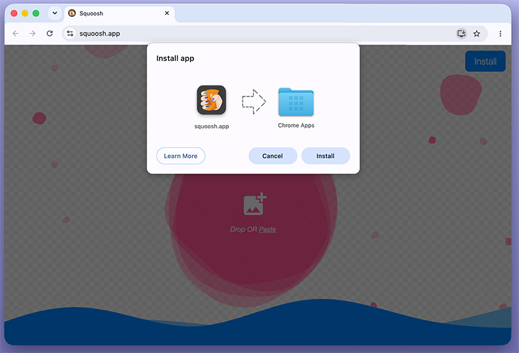Click the Paste link on the page

pos(267,229)
